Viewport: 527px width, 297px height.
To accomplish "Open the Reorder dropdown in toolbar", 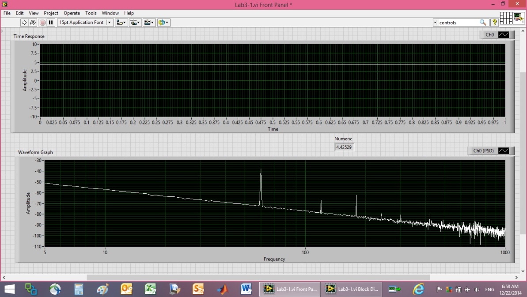I will pos(163,23).
